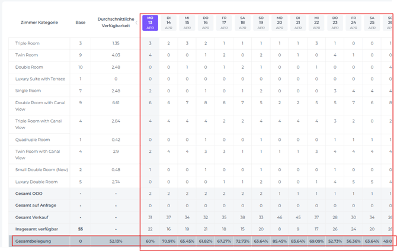
Task: Choose the SA 25 APR date header
Action: tap(372, 23)
